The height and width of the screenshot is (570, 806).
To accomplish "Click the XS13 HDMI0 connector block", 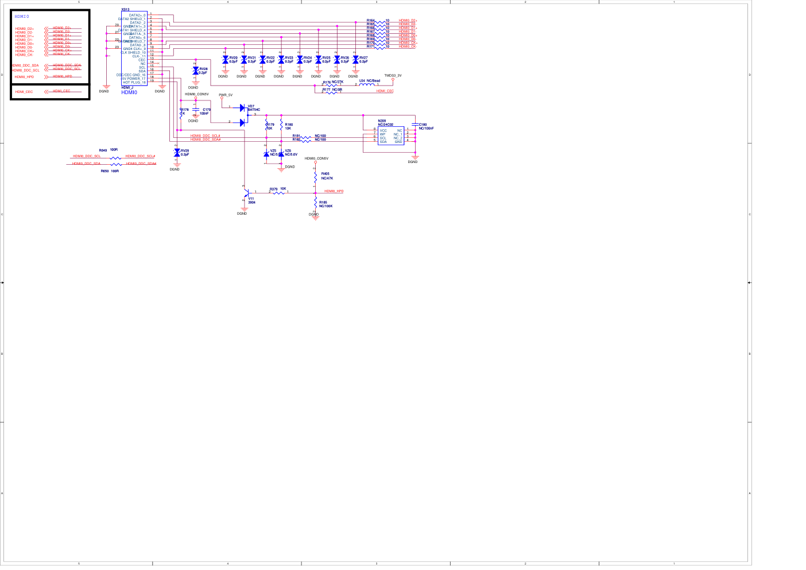I will tap(134, 49).
